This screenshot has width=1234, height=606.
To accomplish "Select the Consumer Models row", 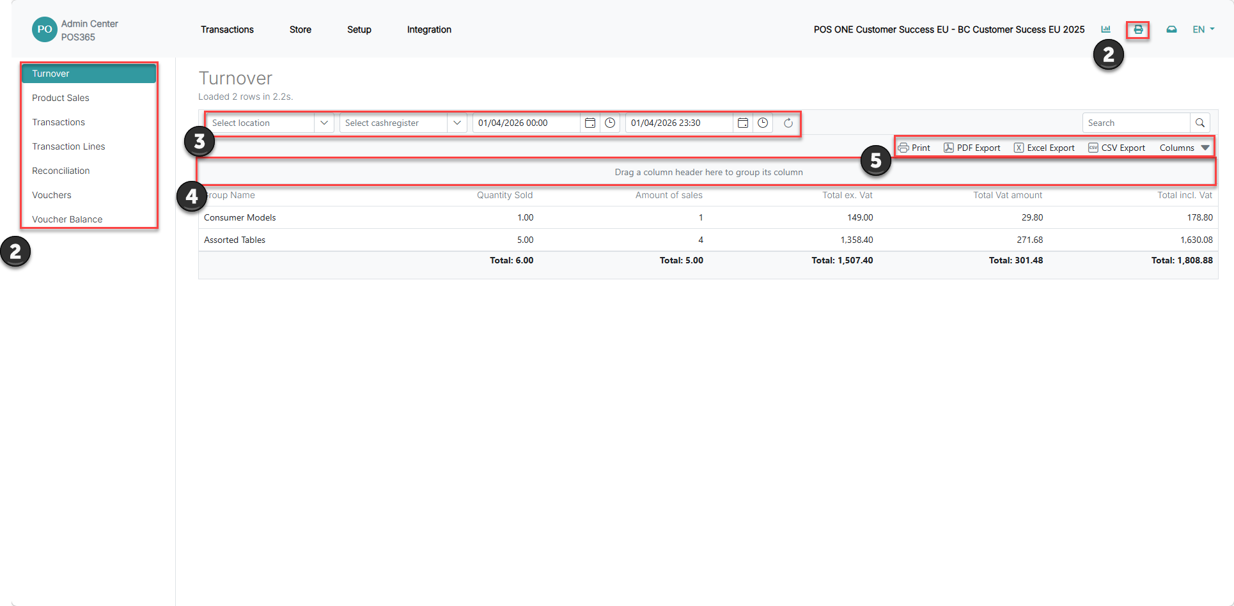I will 708,217.
